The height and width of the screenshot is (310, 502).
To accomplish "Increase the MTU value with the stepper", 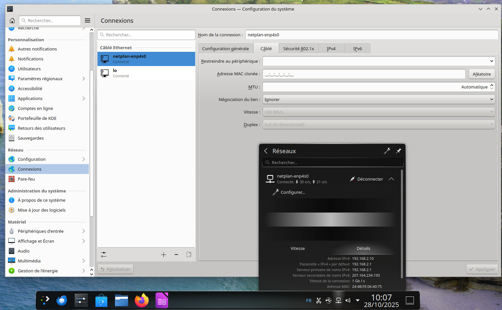I will pos(492,85).
